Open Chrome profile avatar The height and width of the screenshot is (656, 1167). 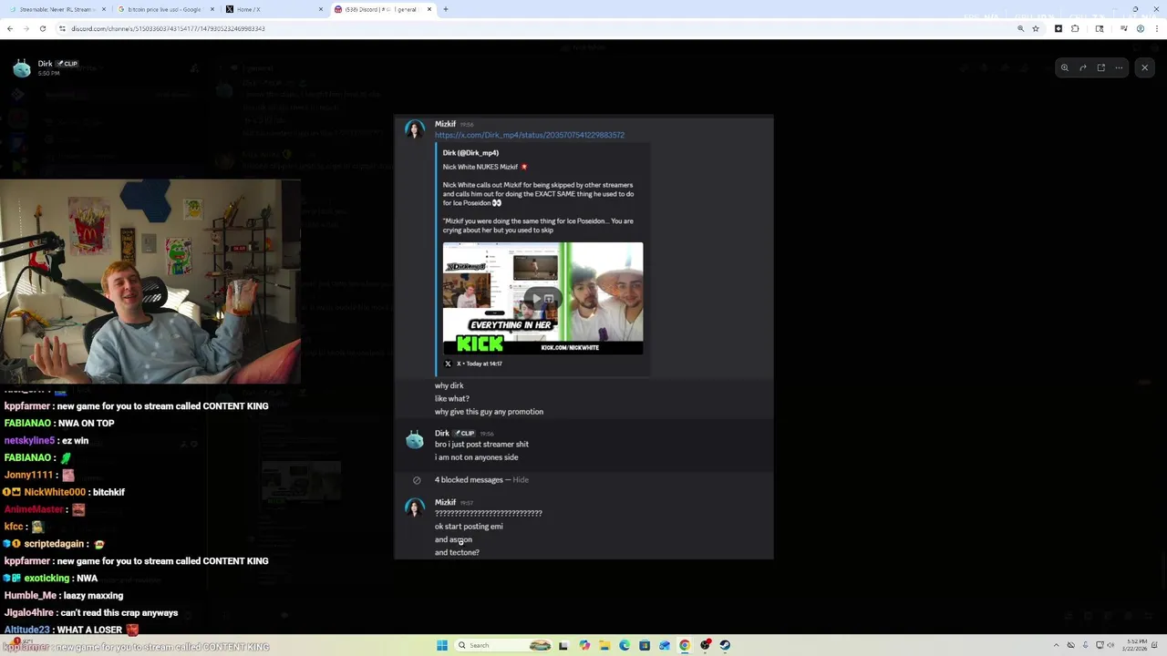1140,28
